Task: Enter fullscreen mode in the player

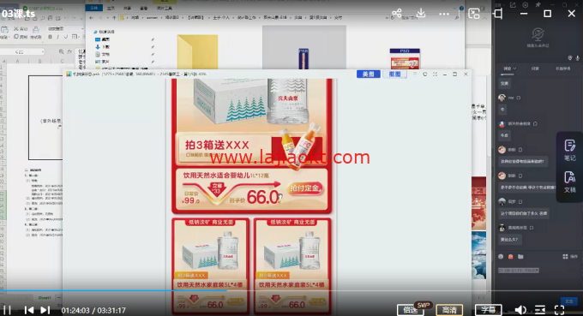Action: pos(559,310)
